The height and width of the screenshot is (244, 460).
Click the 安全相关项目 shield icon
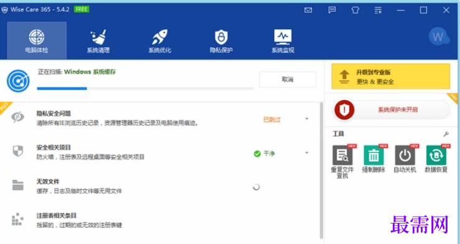(18, 151)
